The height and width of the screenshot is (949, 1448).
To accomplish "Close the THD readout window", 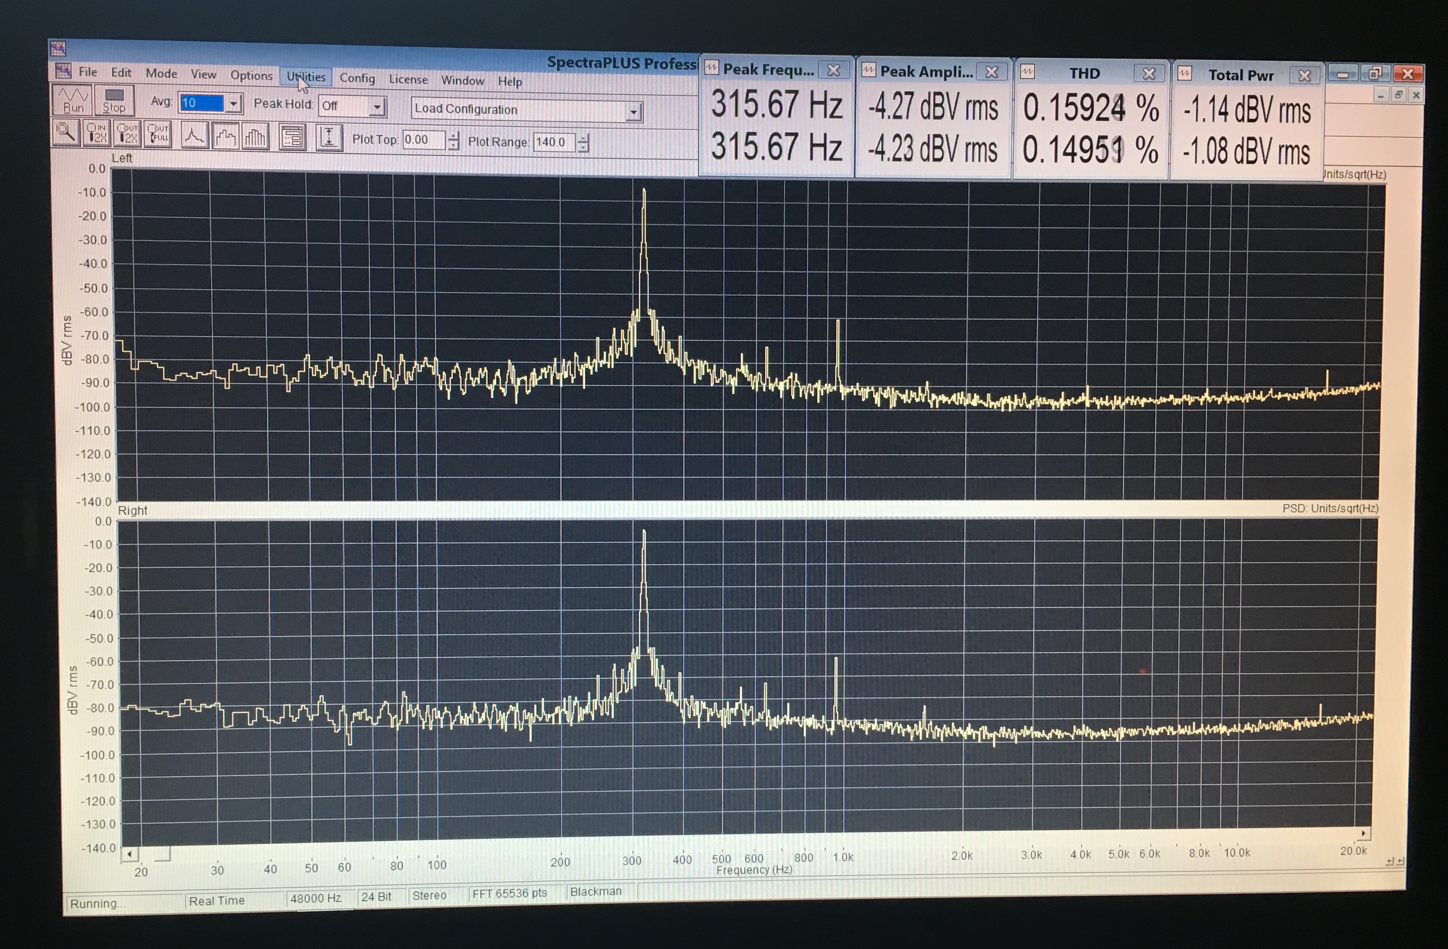I will tap(1149, 74).
